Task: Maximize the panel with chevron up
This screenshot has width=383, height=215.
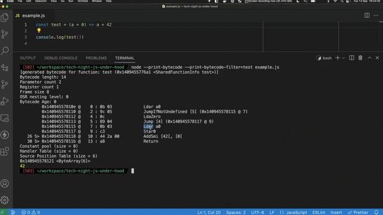Action: point(370,58)
